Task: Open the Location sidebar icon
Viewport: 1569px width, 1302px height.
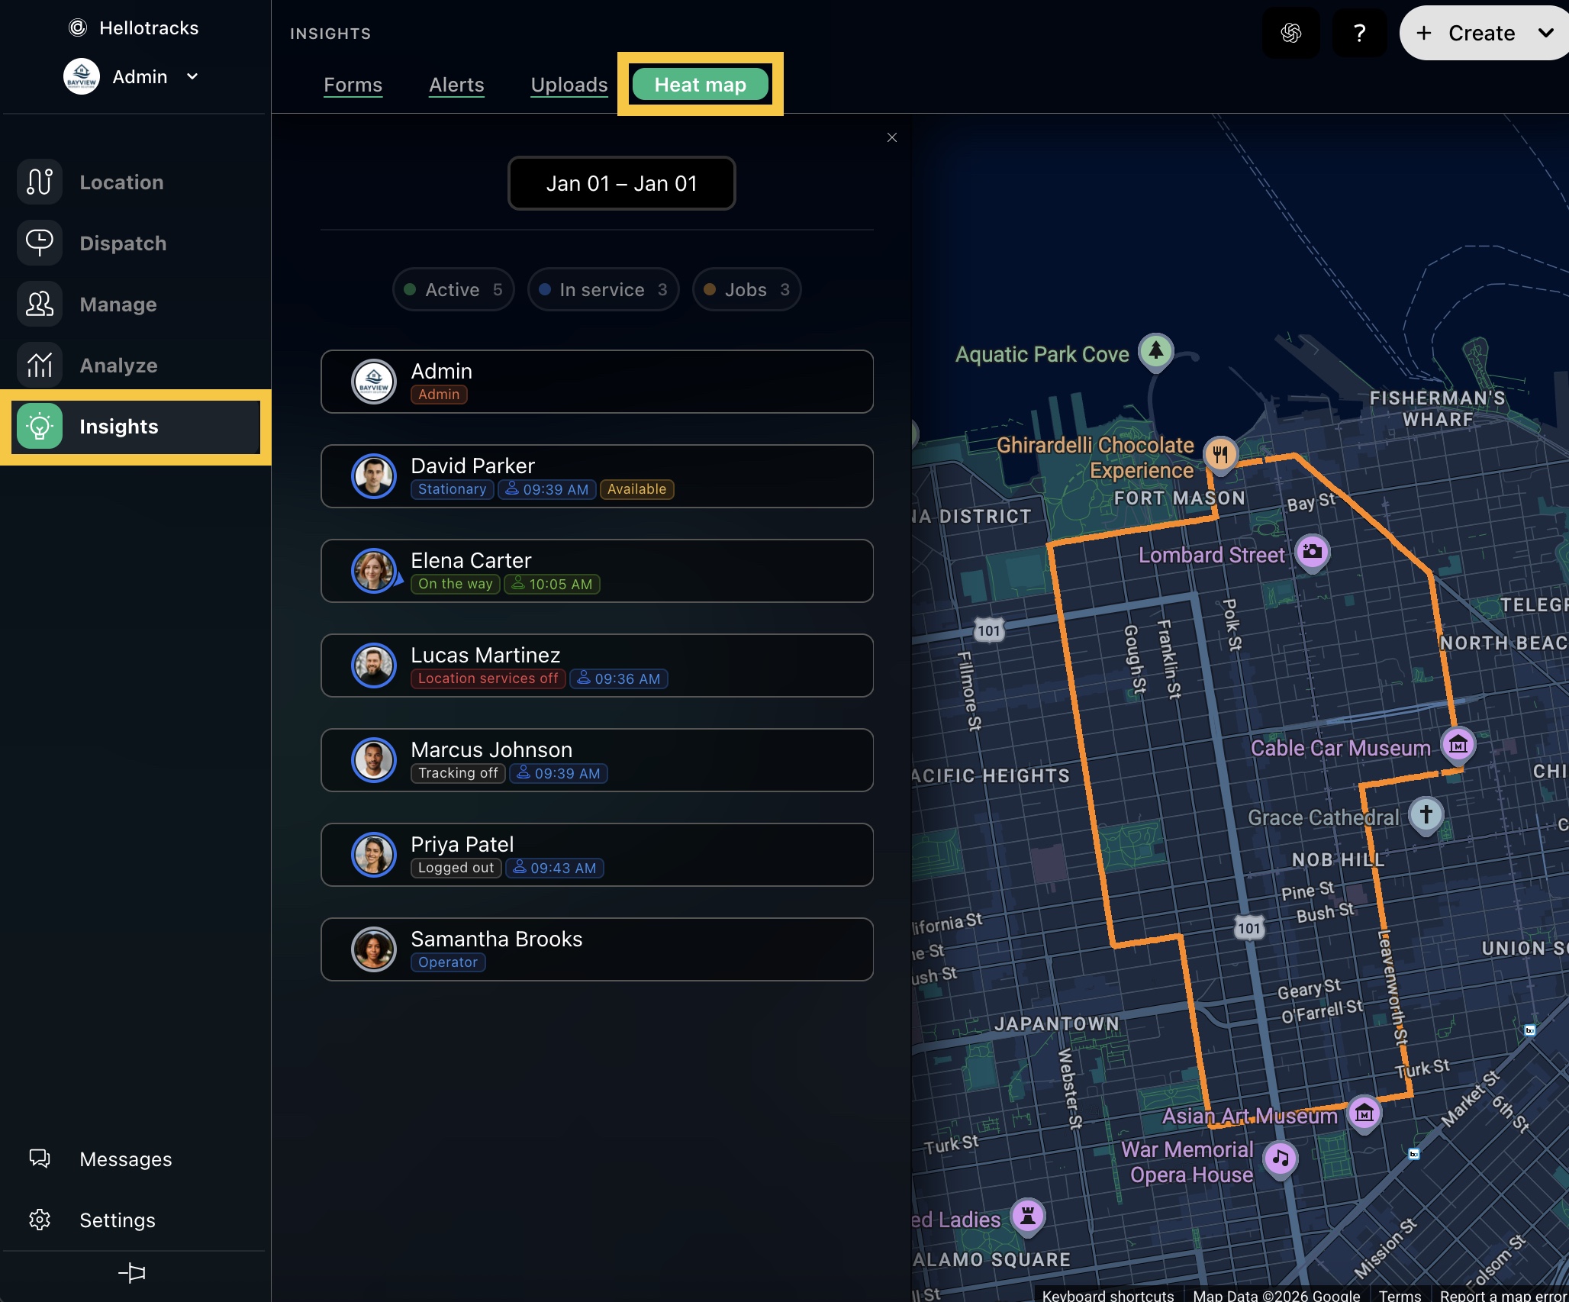Action: (40, 182)
